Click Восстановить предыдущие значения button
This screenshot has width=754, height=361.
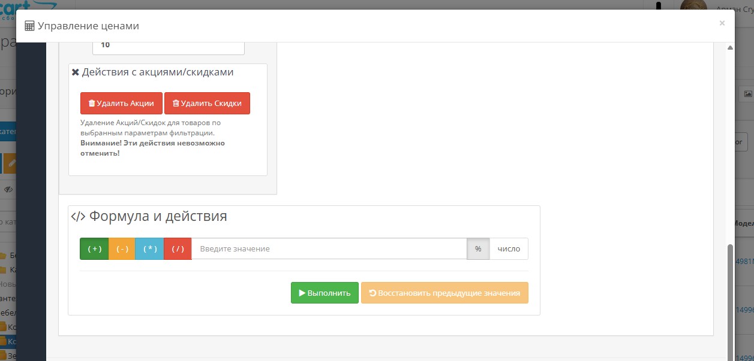(444, 293)
